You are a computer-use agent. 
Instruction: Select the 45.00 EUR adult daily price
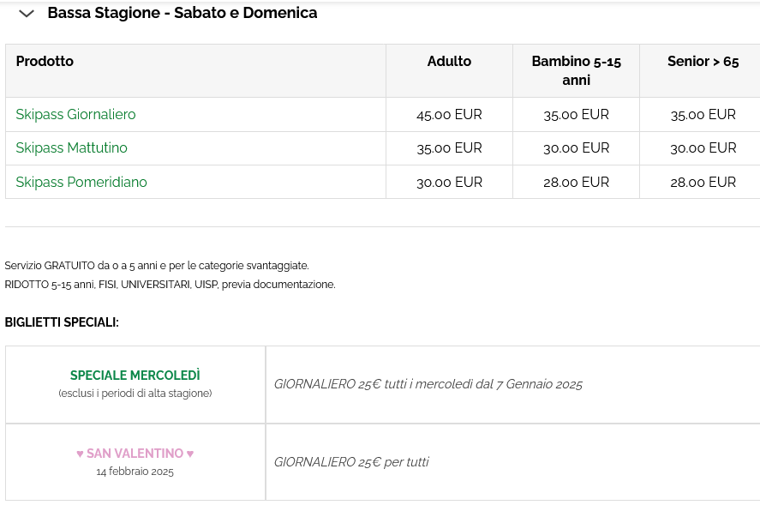click(x=449, y=114)
